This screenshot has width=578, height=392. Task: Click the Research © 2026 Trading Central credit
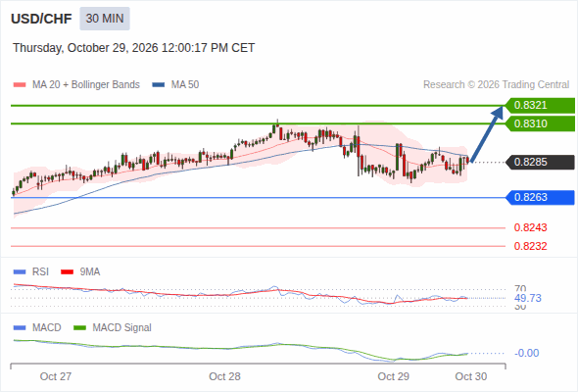point(496,85)
